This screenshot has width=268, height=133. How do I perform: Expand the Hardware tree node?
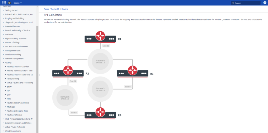[3, 34]
